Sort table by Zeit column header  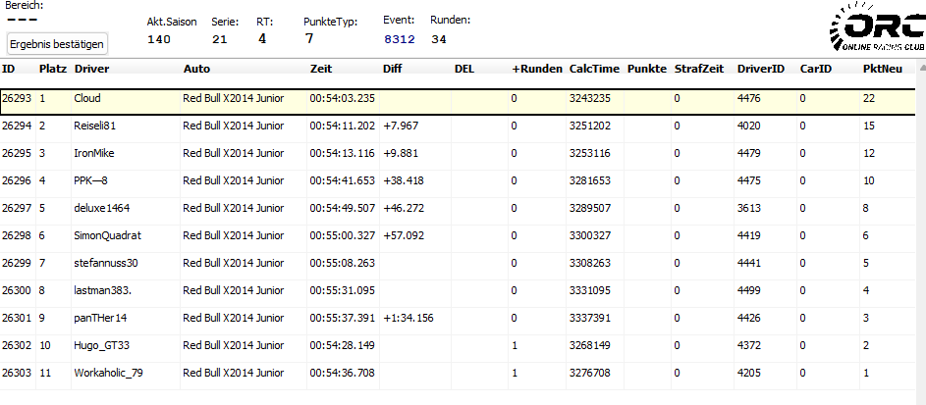coord(320,70)
